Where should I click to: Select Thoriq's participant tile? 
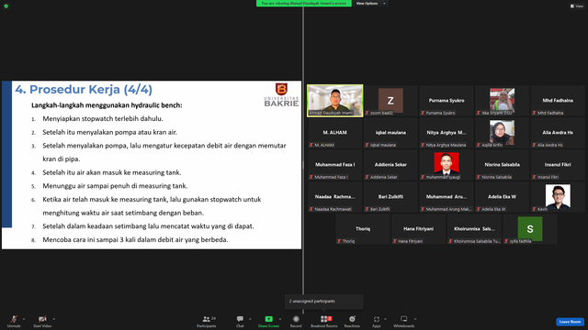coord(363,229)
